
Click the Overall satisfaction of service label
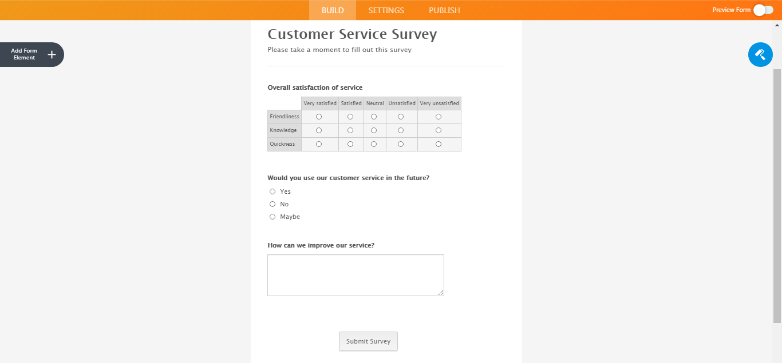coord(315,87)
